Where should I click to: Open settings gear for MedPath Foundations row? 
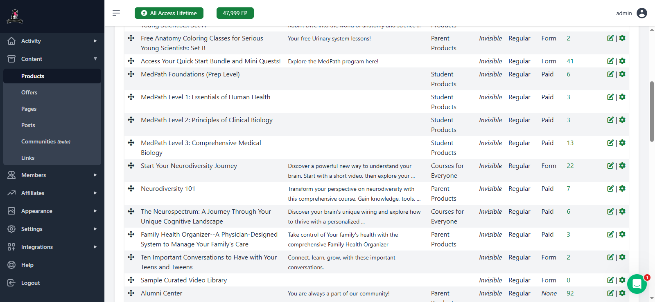click(622, 74)
